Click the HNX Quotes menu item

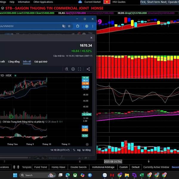pyautogui.click(x=119, y=2)
